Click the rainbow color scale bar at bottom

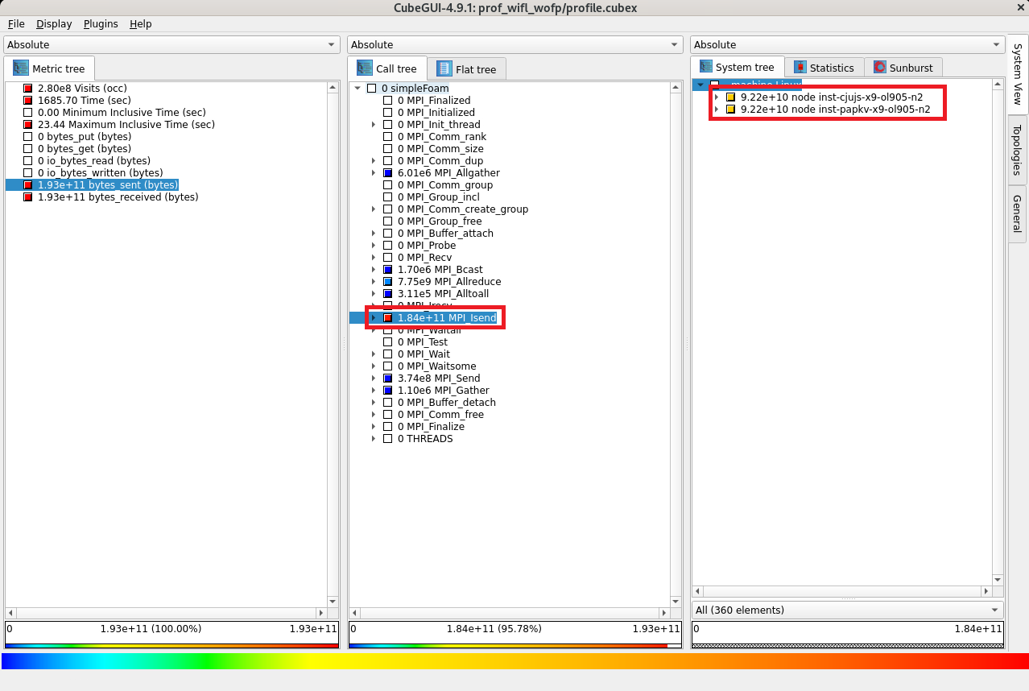coord(514,661)
